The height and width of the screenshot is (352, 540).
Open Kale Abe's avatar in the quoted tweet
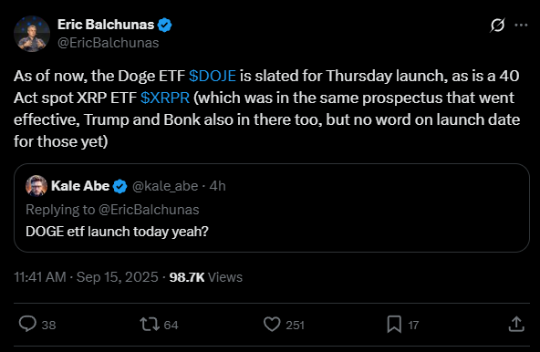coord(36,186)
